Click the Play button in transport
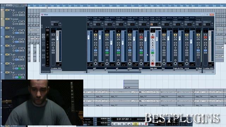Viewport: 226px width, 127px height. pyautogui.click(x=141, y=124)
